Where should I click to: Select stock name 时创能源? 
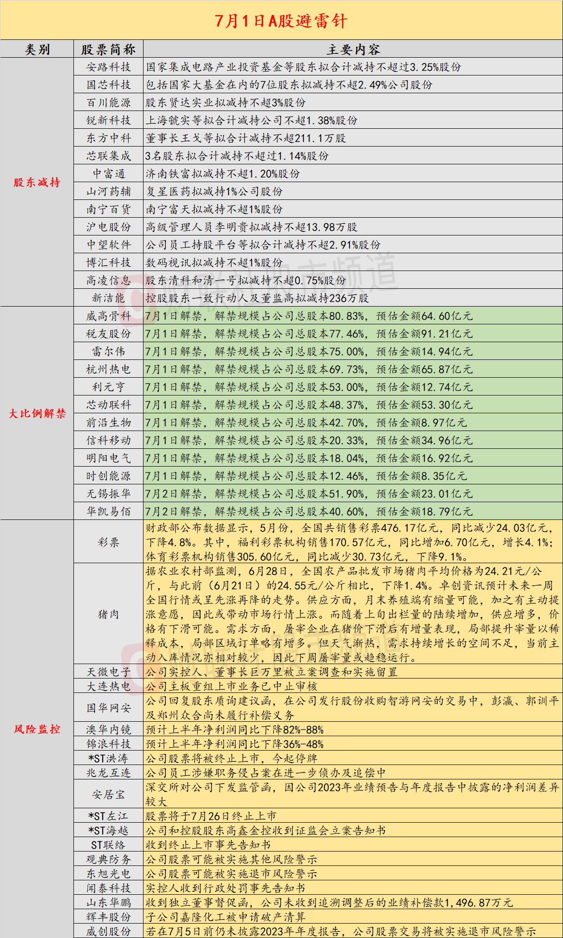pos(108,476)
